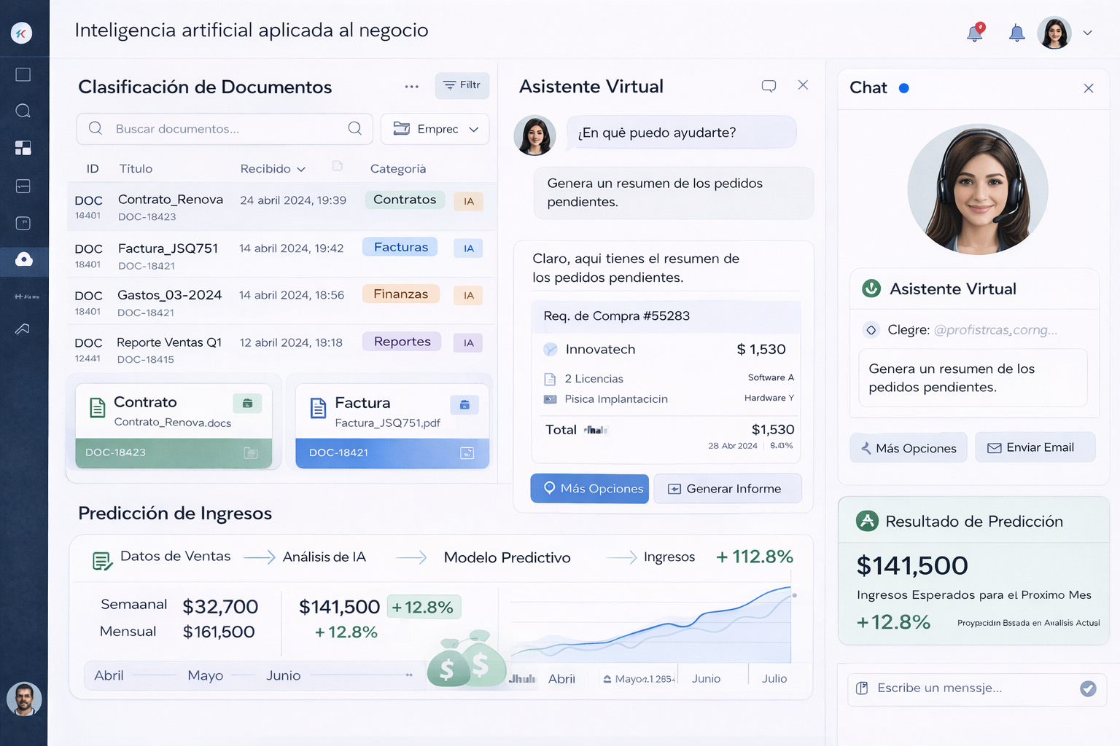Click Más Opciones under the pedidos summary

coord(589,488)
